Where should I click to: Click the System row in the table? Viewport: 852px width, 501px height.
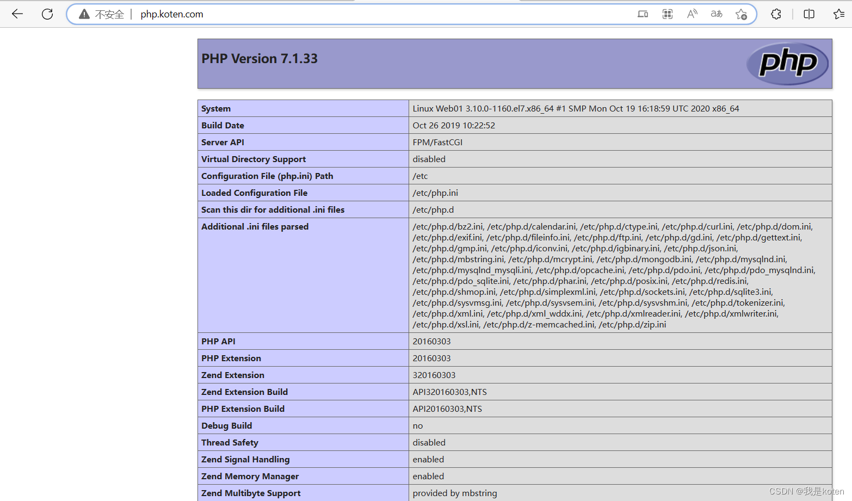click(216, 108)
